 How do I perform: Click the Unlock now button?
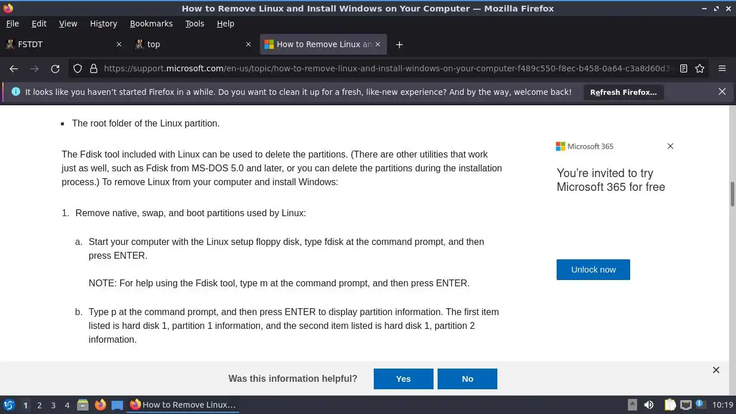593,270
